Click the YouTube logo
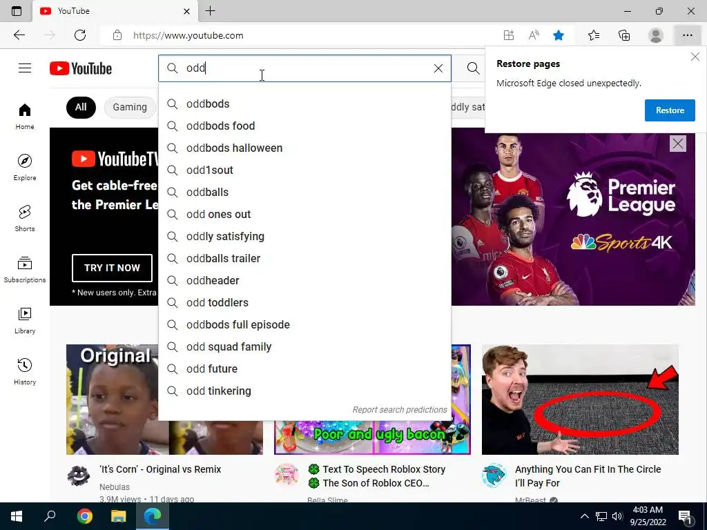This screenshot has width=707, height=530. (81, 68)
